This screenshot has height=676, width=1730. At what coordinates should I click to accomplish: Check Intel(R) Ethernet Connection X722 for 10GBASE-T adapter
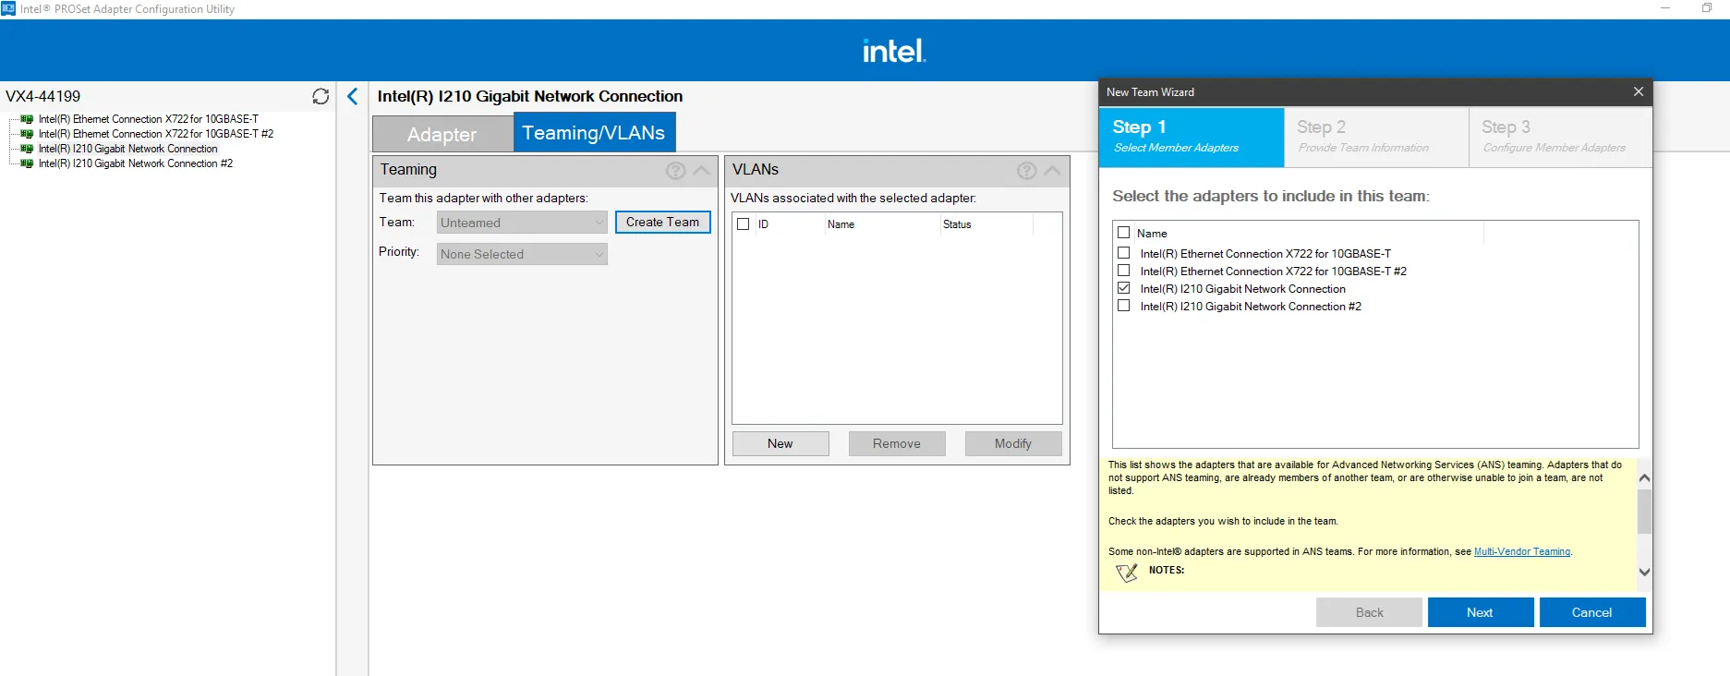(x=1124, y=253)
